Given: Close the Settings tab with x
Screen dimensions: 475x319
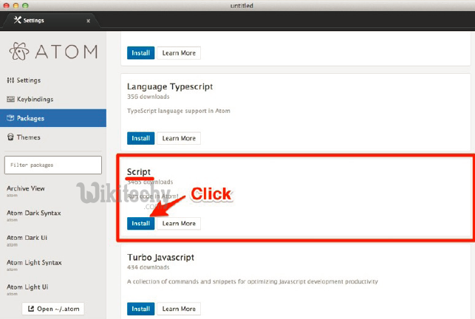Looking at the screenshot, I should 89,21.
